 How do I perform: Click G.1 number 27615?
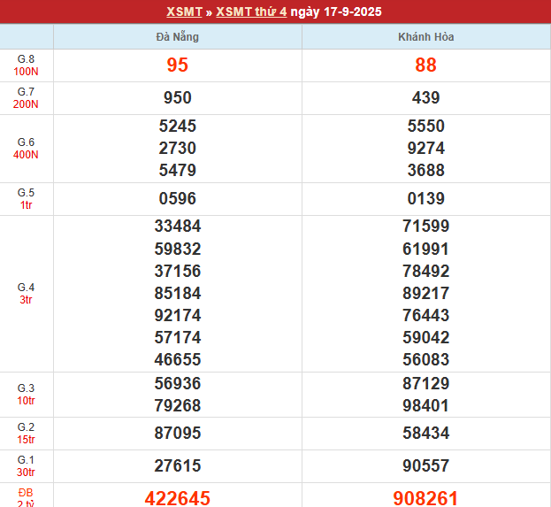coord(178,466)
